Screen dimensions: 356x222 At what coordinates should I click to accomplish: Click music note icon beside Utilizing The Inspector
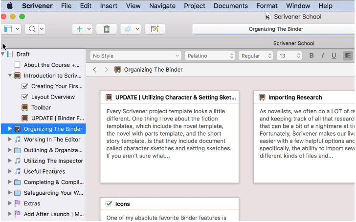pyautogui.click(x=18, y=161)
